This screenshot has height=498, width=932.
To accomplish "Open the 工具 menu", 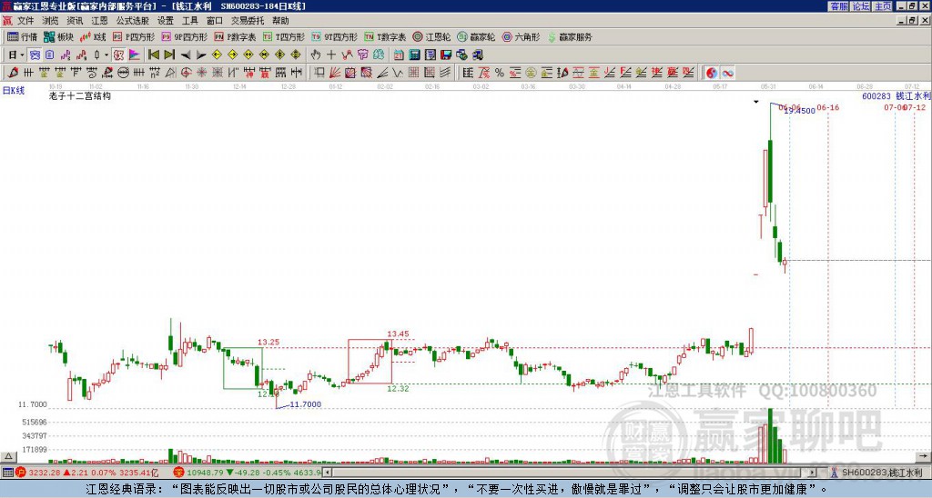I will click(189, 21).
